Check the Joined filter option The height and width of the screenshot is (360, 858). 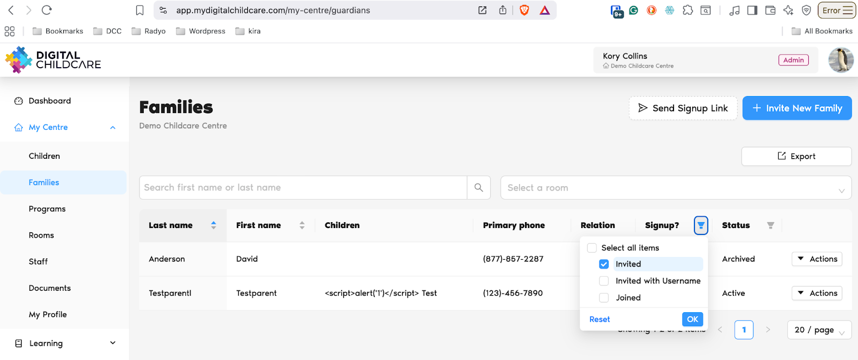pos(604,298)
